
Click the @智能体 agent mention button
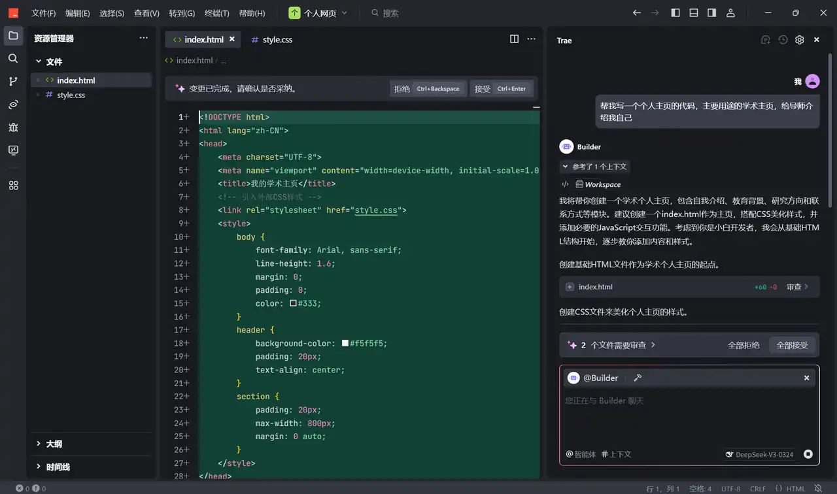click(x=581, y=454)
